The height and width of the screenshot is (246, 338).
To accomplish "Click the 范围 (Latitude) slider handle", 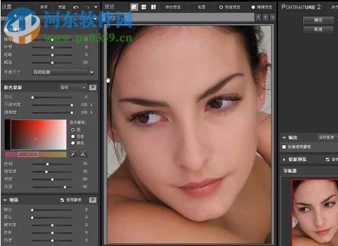I will click(65, 187).
